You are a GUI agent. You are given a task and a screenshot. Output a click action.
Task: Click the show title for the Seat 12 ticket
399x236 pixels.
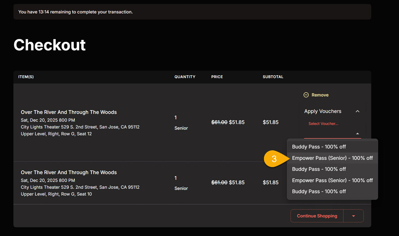click(69, 112)
